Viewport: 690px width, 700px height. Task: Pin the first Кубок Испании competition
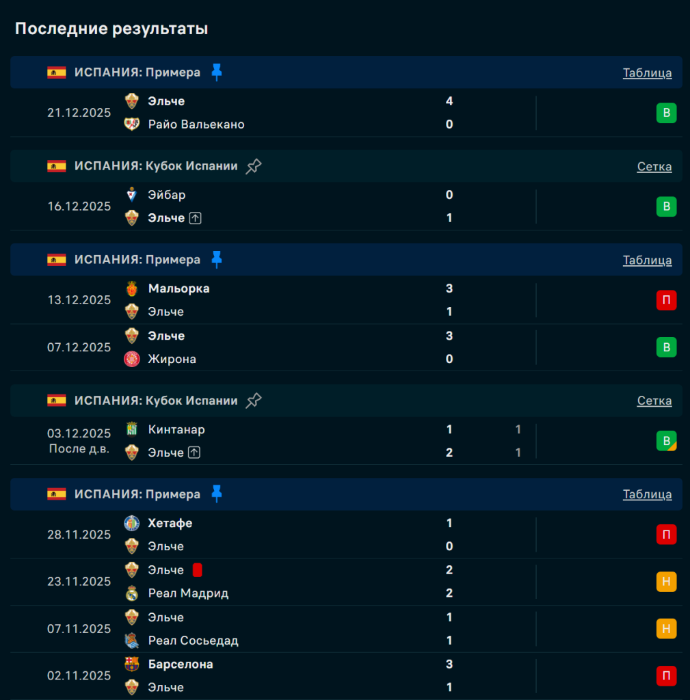click(x=254, y=166)
